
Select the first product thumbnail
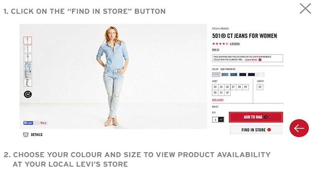(x=27, y=41)
